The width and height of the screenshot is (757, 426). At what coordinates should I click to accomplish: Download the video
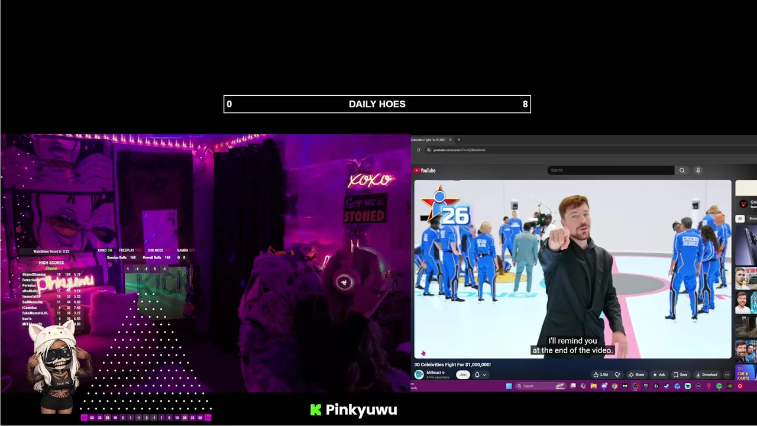tap(707, 375)
